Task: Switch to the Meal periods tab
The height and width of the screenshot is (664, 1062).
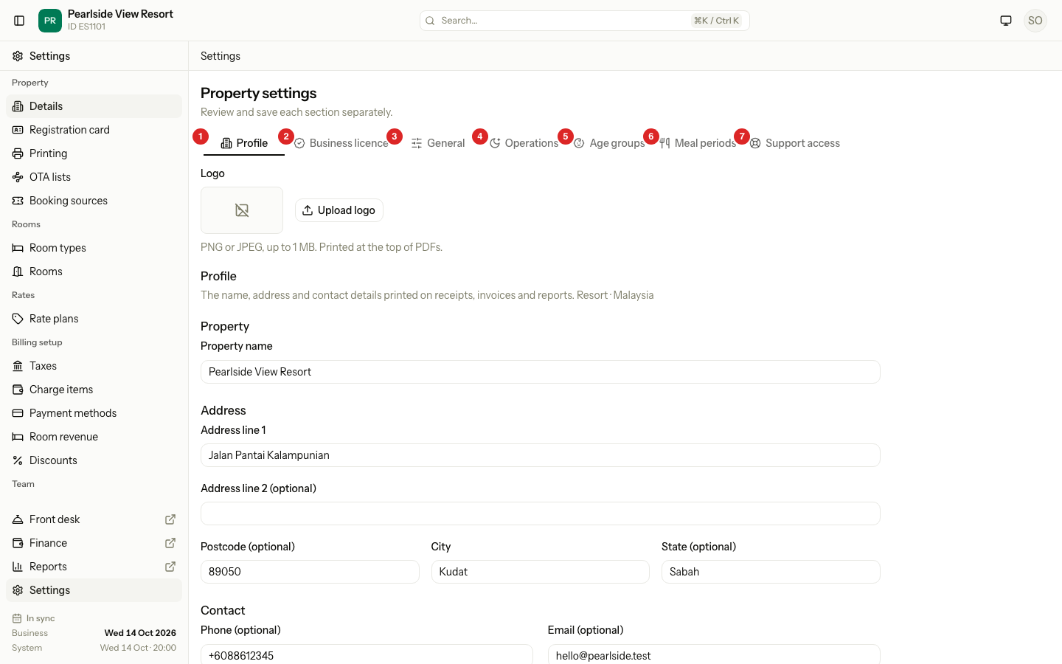Action: pos(698,143)
